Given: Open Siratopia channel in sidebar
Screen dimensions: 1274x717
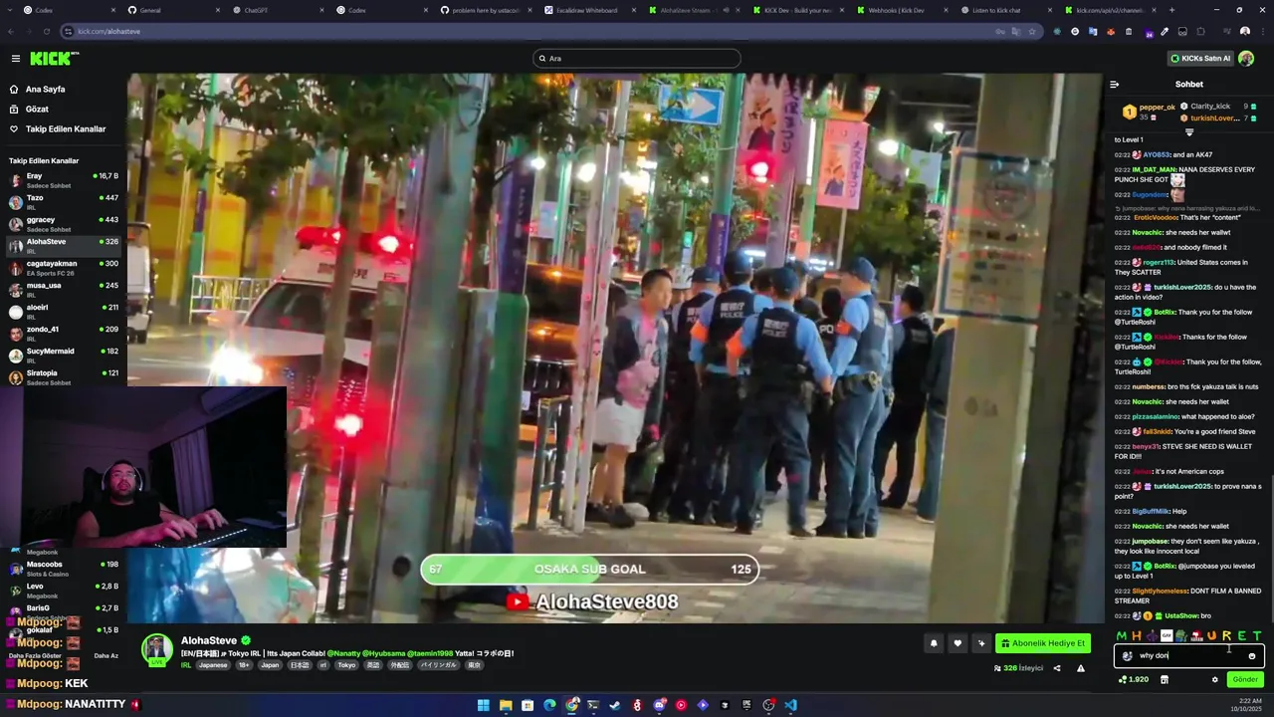Looking at the screenshot, I should tap(64, 377).
